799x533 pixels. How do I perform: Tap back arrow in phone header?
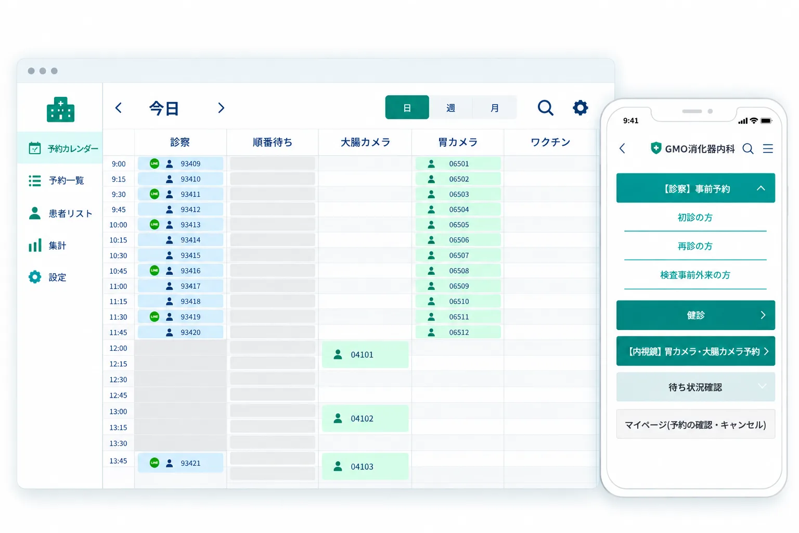click(x=622, y=149)
